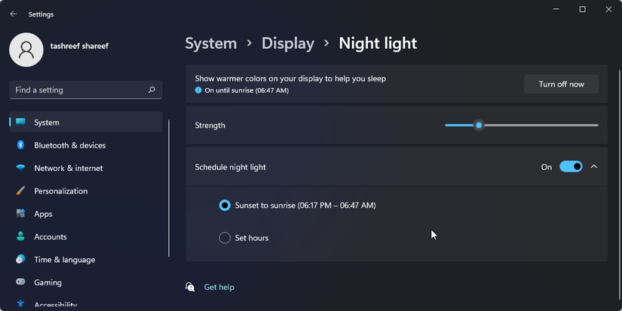Viewport: 622px width, 311px height.
Task: Open Network & internet via Wi-Fi icon
Action: (20, 168)
